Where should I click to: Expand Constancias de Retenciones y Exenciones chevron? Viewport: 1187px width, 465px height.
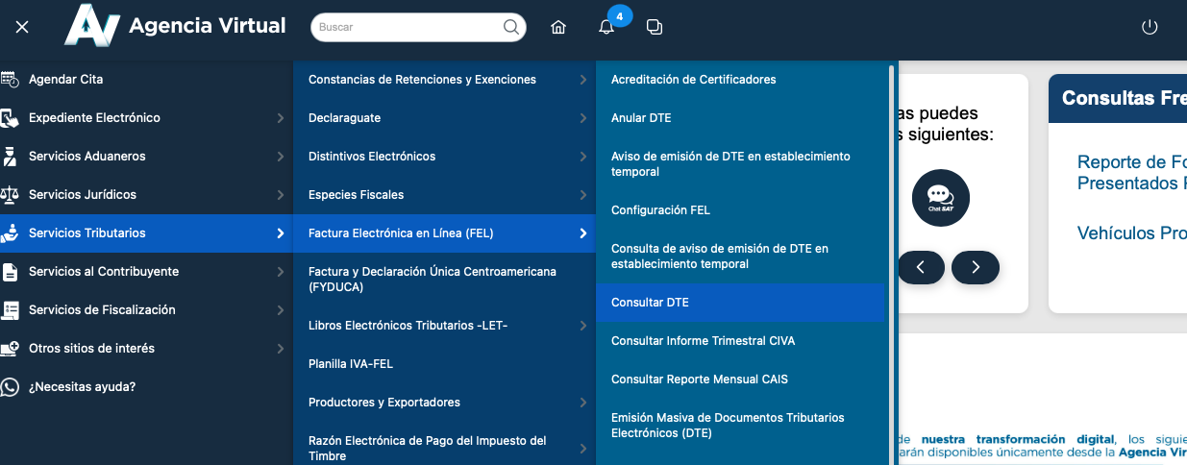click(x=583, y=80)
